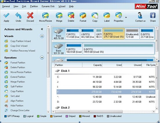Click the Delete toolbar icon
Viewport: 160px width, 123px height.
pyautogui.click(x=71, y=15)
